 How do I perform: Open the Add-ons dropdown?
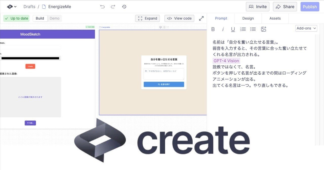[306, 28]
